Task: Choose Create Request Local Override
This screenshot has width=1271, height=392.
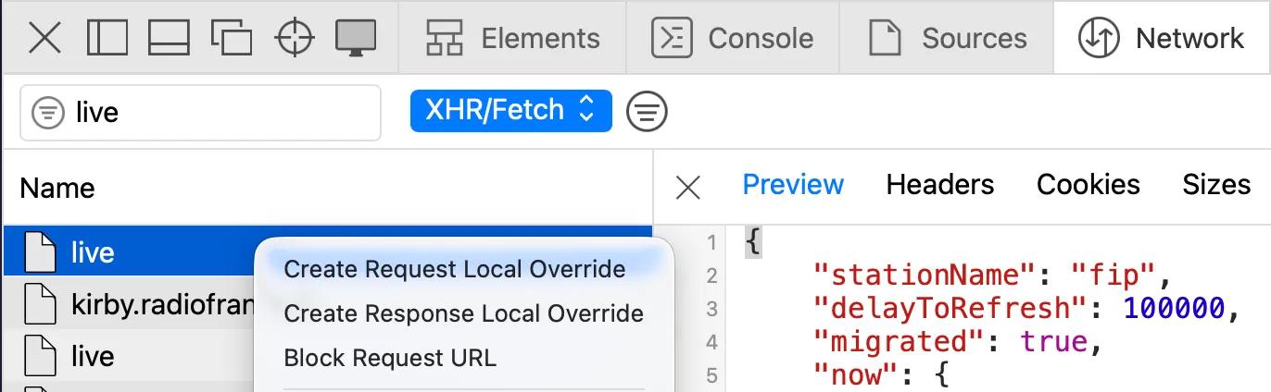Action: click(x=455, y=269)
